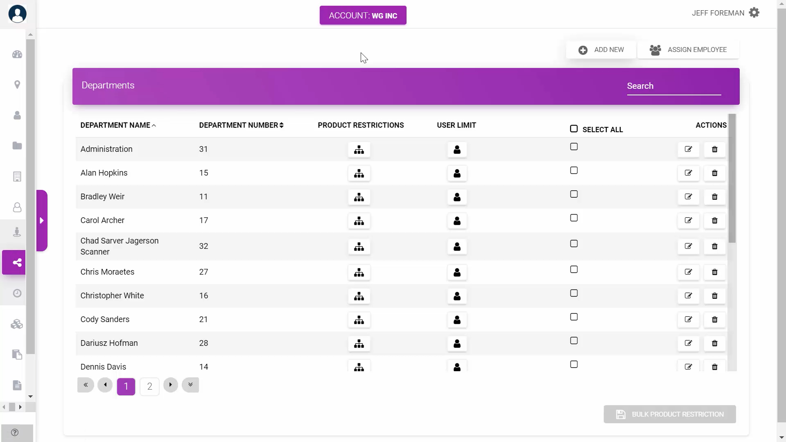Delete the Cody Sanders department
The height and width of the screenshot is (442, 786).
pyautogui.click(x=715, y=320)
